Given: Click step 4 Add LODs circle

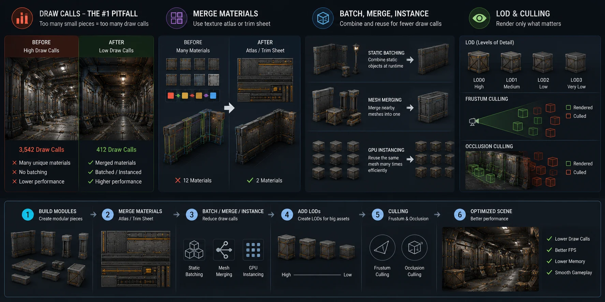Looking at the screenshot, I should coord(287,215).
